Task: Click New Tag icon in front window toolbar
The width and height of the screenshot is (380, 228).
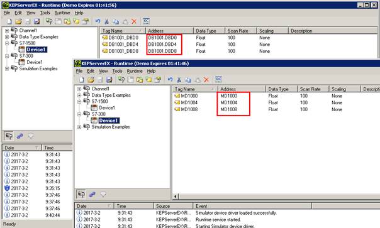Action: click(149, 80)
